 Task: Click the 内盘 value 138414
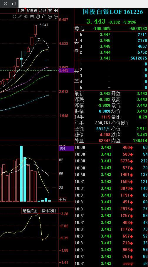pyautogui.click(x=140, y=141)
